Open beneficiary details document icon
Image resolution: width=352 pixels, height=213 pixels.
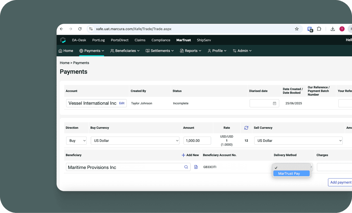pyautogui.click(x=196, y=167)
